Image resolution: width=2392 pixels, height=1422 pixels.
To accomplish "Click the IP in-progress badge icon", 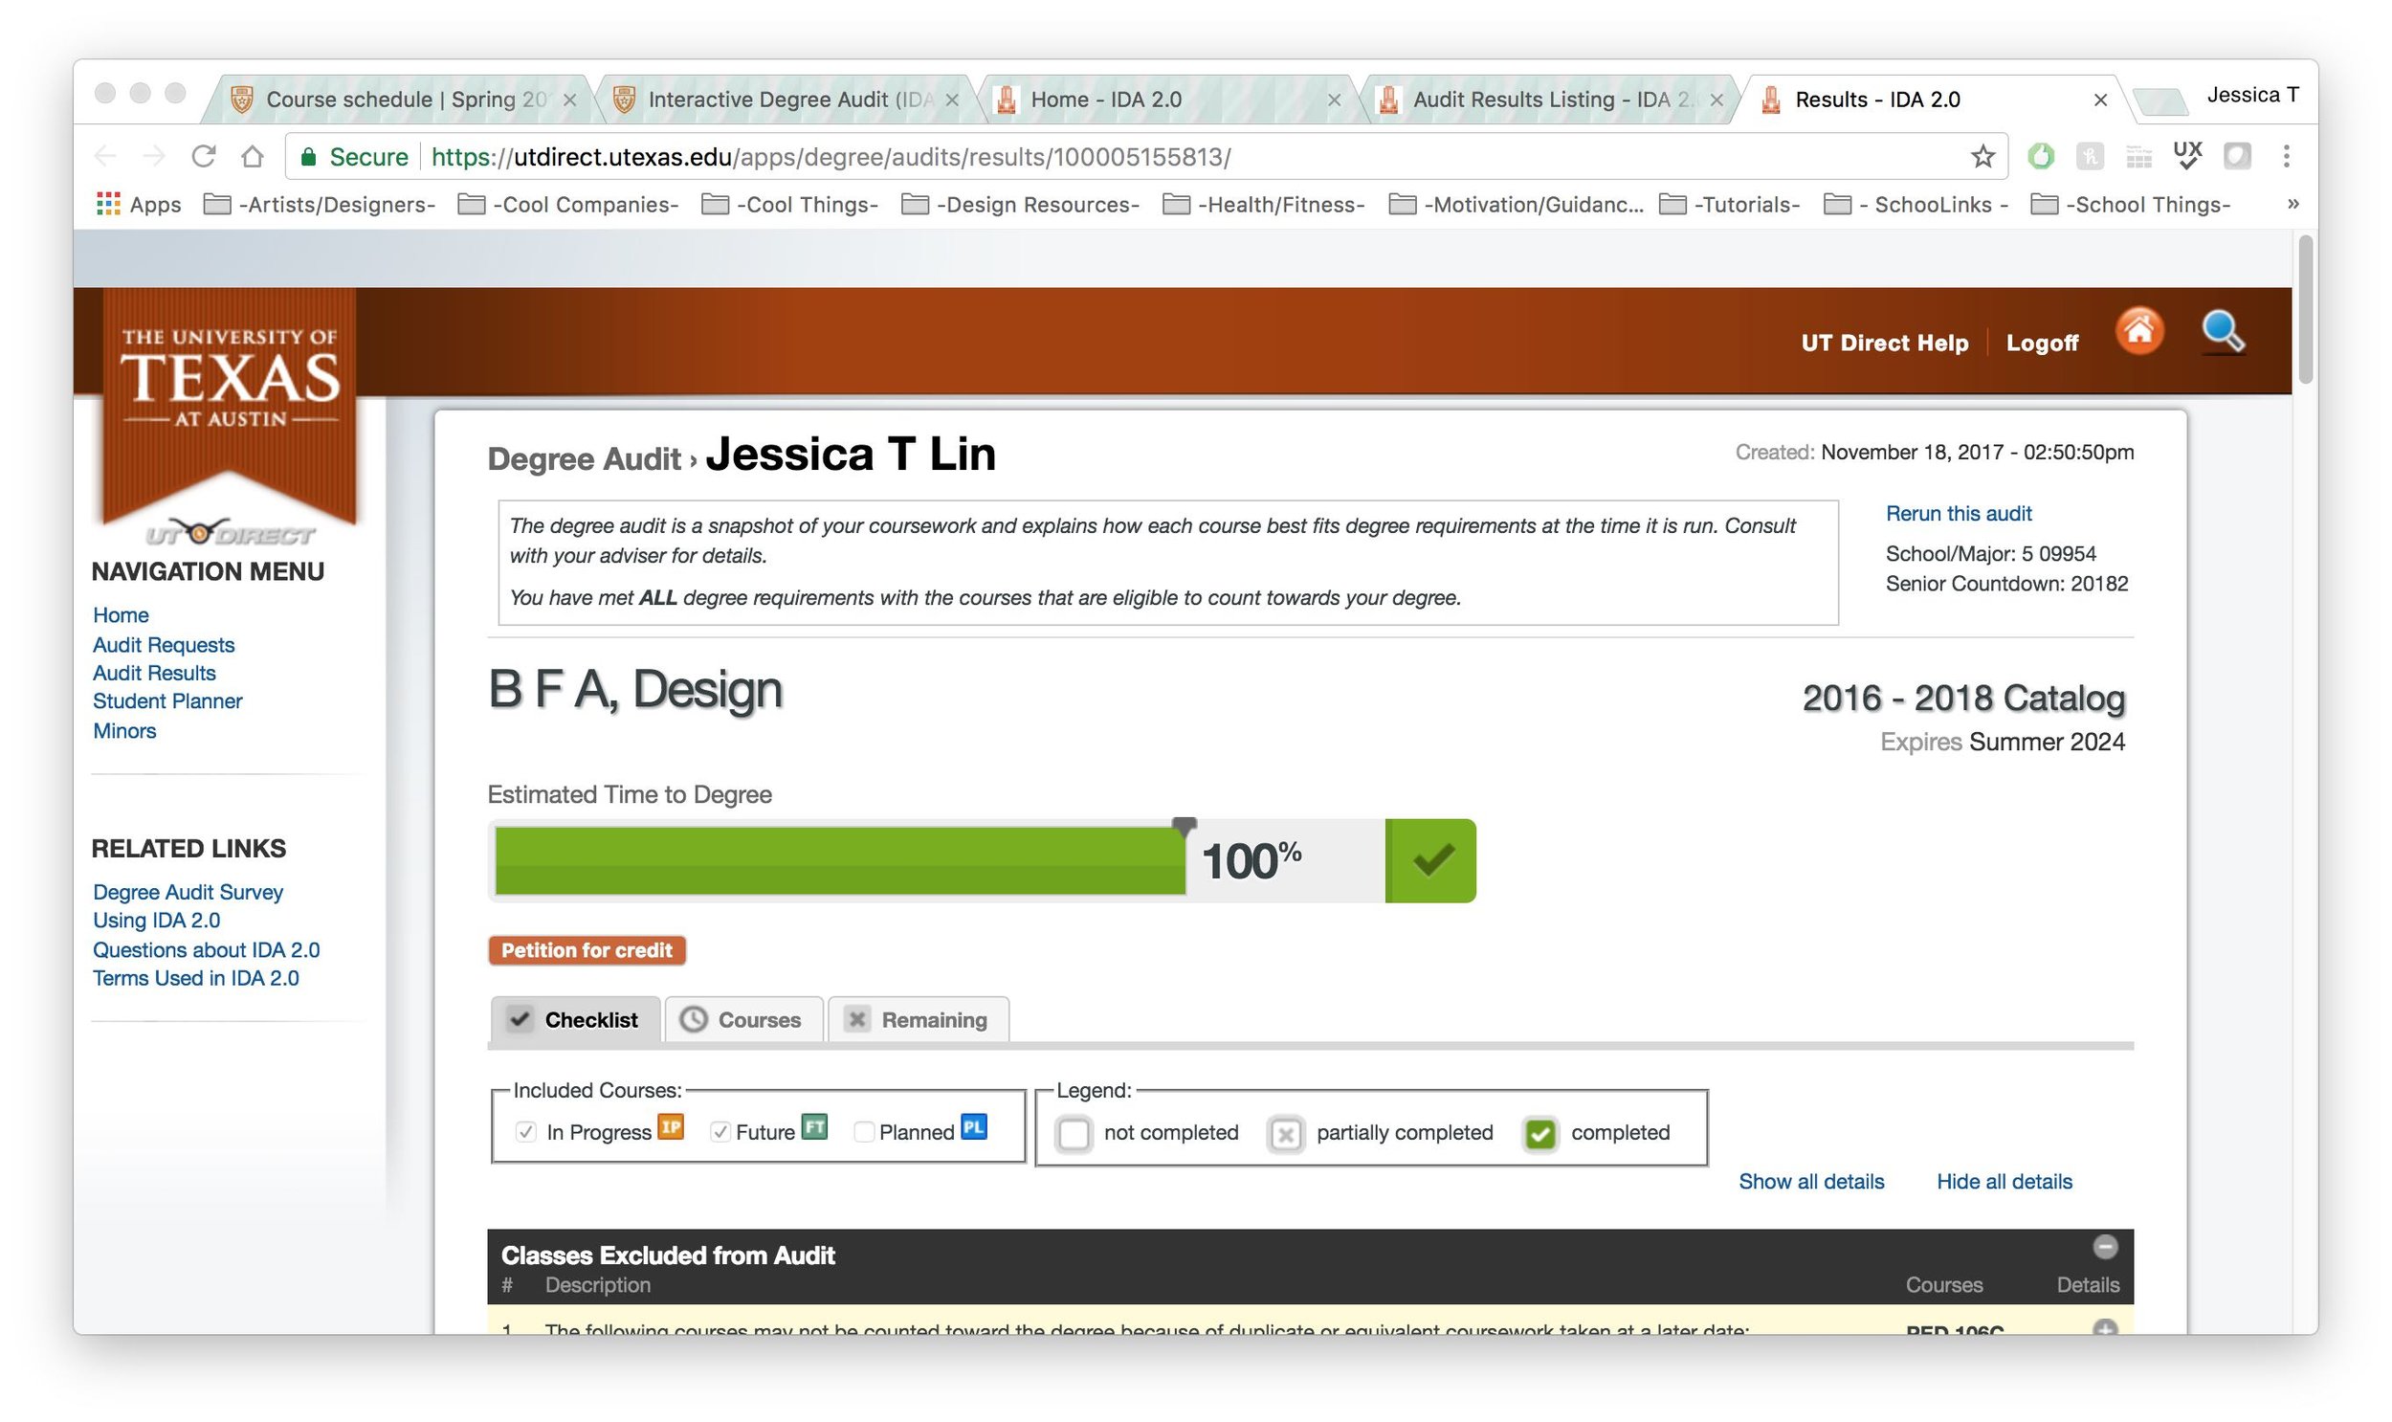I will (670, 1126).
